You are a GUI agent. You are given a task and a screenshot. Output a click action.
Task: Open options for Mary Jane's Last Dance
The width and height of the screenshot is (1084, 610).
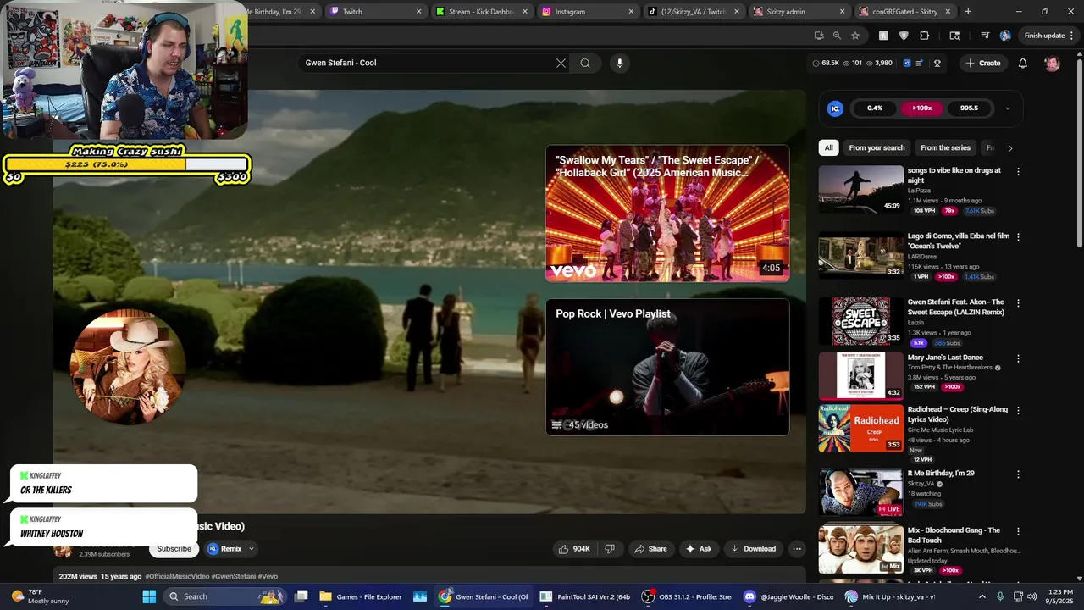pyautogui.click(x=1018, y=358)
